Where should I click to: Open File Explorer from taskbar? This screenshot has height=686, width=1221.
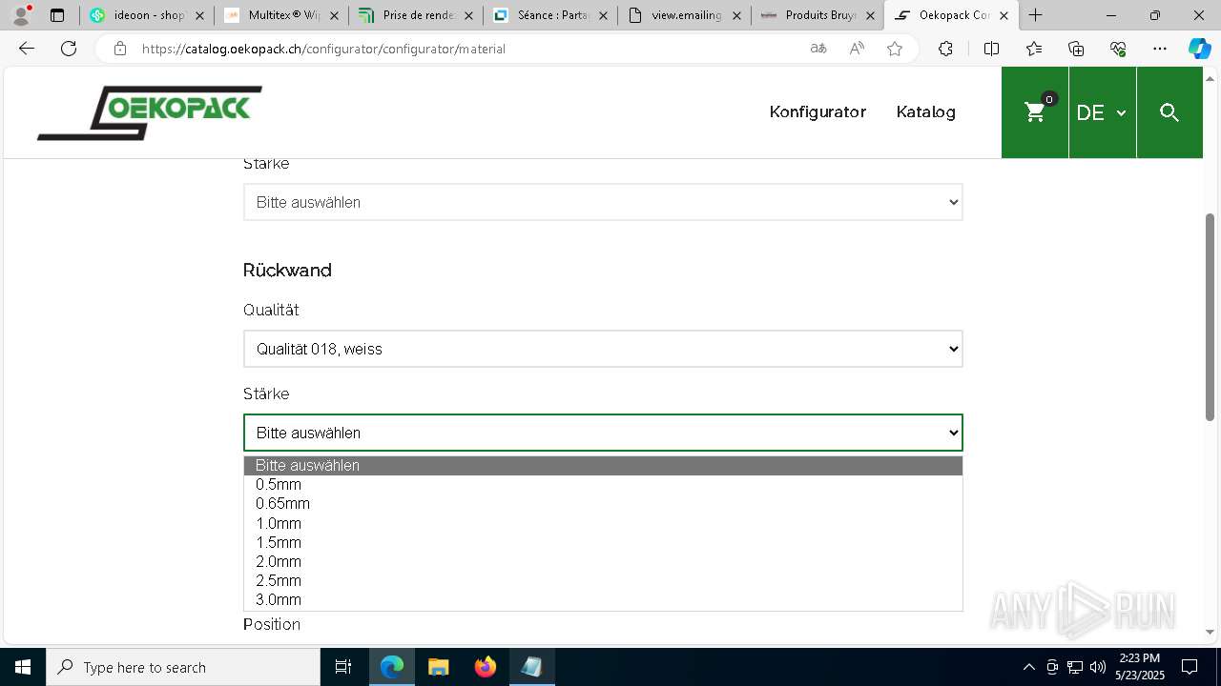(x=438, y=667)
